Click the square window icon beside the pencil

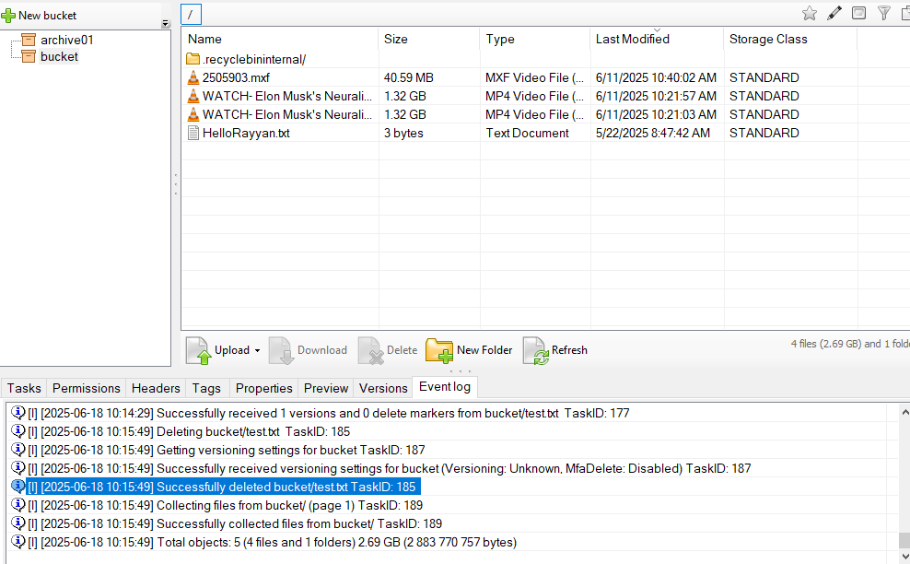(x=859, y=13)
